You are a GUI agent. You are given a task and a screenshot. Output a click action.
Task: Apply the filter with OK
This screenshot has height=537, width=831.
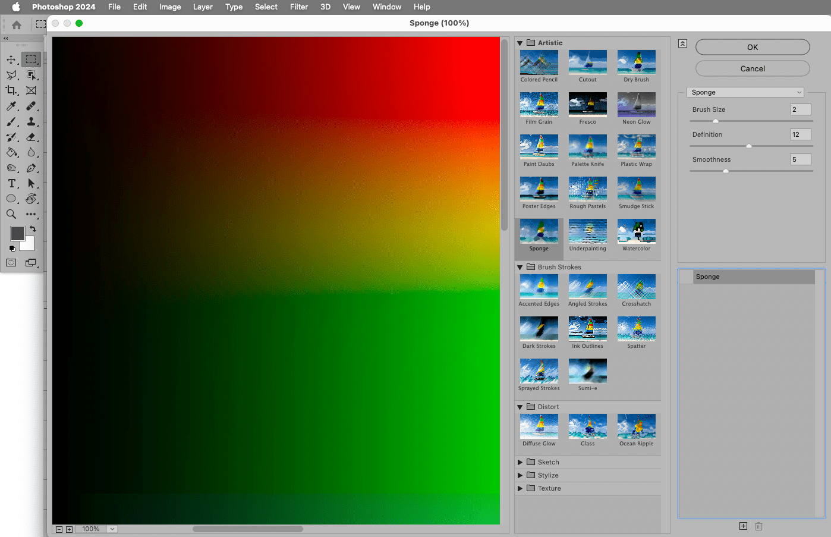[x=752, y=47]
